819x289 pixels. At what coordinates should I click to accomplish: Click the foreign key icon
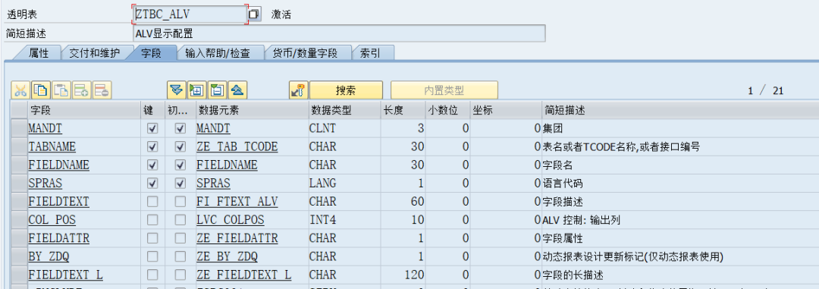click(x=299, y=90)
